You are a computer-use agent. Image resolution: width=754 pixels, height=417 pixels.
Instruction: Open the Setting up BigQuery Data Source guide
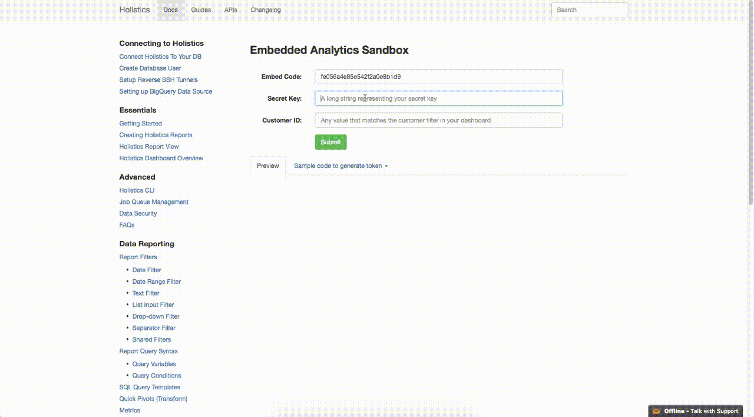pyautogui.click(x=166, y=91)
